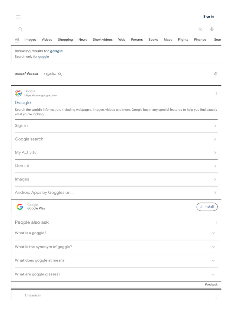Search only for goggle link

pyautogui.click(x=43, y=57)
